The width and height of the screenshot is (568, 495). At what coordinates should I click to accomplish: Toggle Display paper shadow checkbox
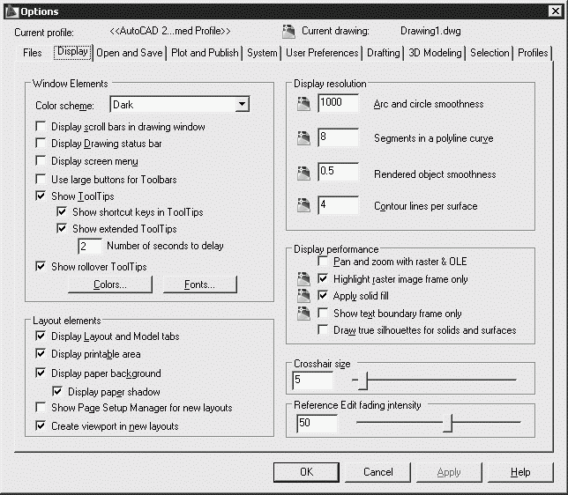click(58, 391)
